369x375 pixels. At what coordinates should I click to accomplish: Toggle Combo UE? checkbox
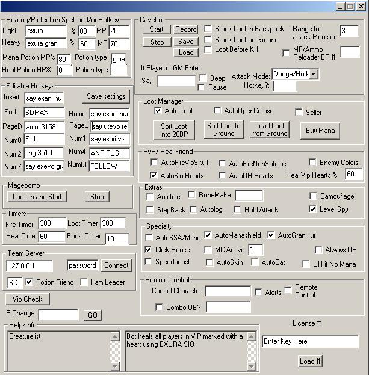point(159,307)
